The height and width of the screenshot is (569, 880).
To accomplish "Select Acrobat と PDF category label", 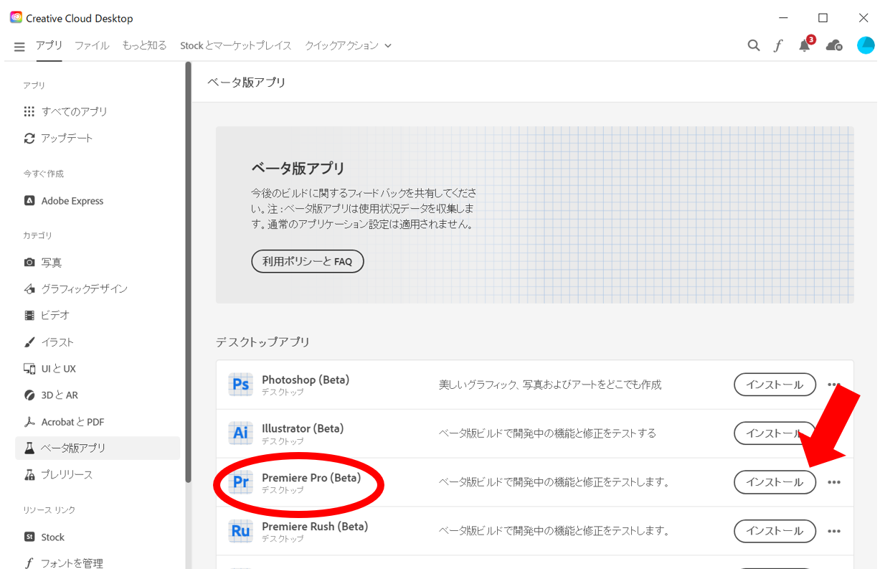I will pyautogui.click(x=72, y=422).
